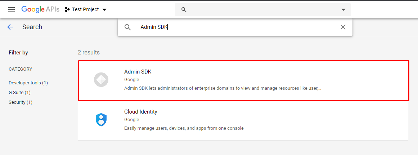Click the 'CATEGORY' label
Image resolution: width=418 pixels, height=155 pixels.
point(20,69)
